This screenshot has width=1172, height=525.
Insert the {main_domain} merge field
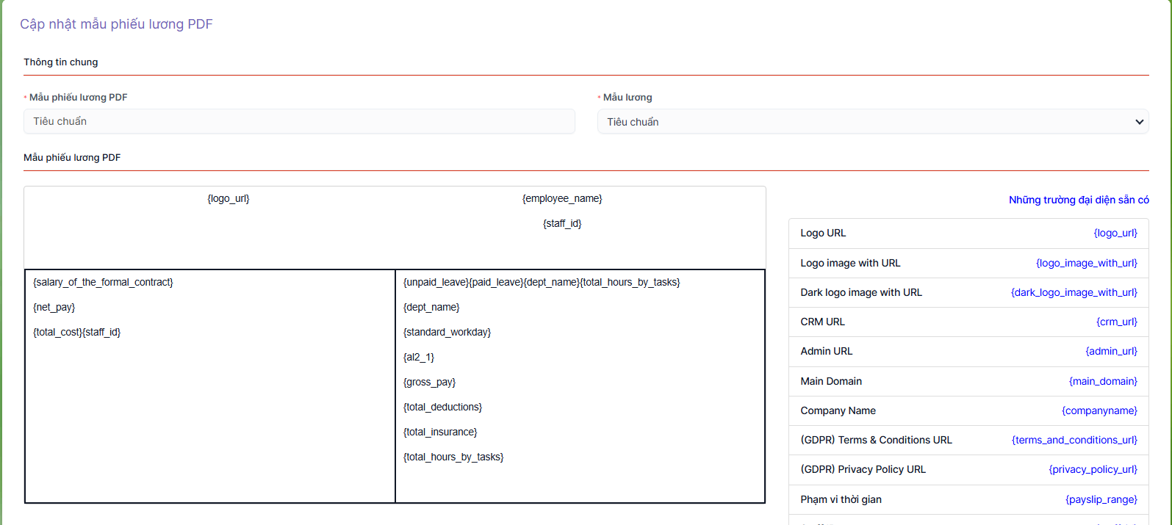[1102, 381]
